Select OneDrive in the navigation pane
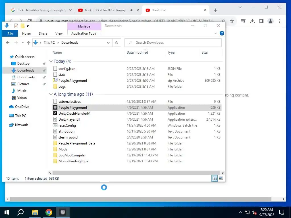The image size is (291, 218). pyautogui.click(x=22, y=107)
